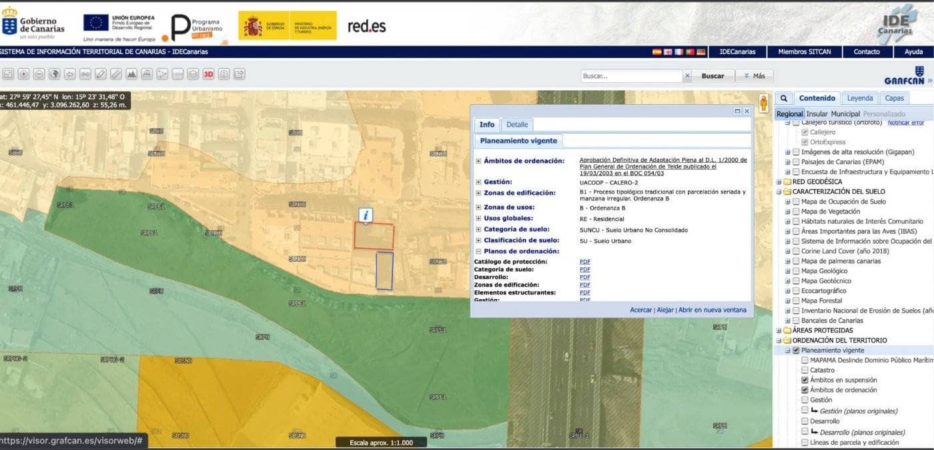
Task: Click the blue info marker on map
Action: click(x=366, y=215)
